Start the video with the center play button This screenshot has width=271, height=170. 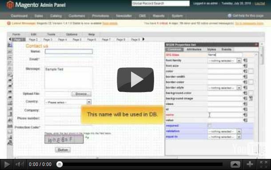tap(135, 80)
